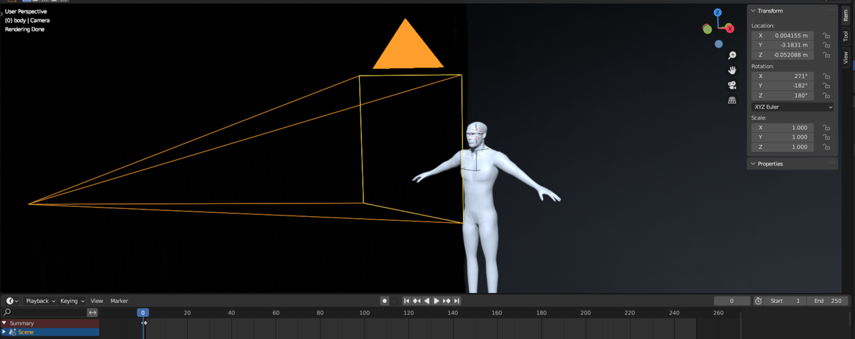Expand the Scene row in the timeline
This screenshot has height=339, width=855.
[x=5, y=332]
